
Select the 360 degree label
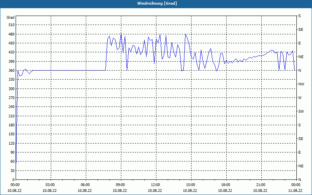click(x=12, y=71)
